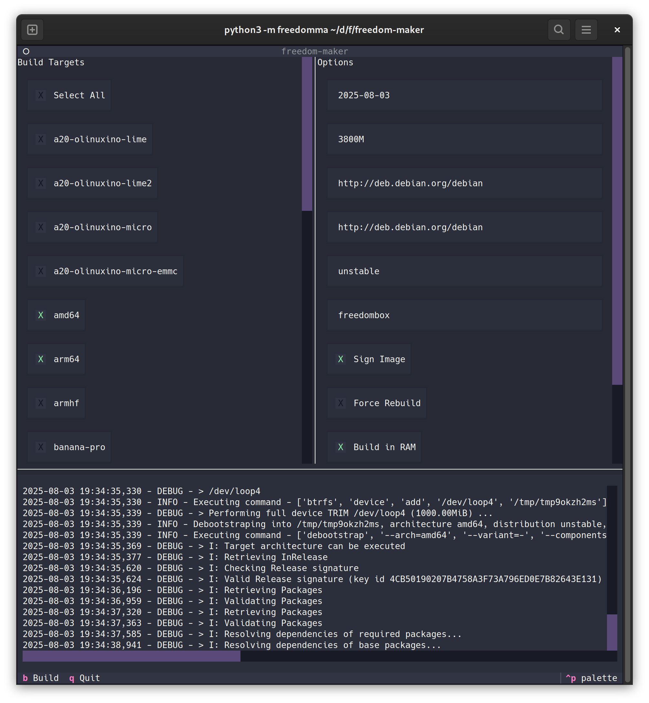Click the q Quit footer shortcut
Screen dimensions: 649x703
point(85,678)
